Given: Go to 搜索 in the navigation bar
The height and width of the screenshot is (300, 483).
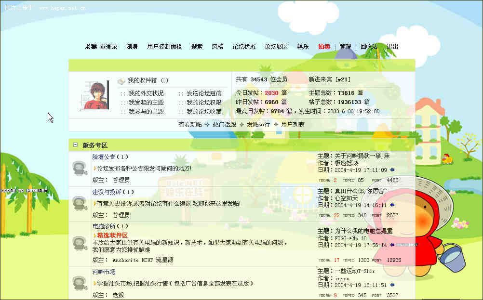Looking at the screenshot, I should point(197,46).
